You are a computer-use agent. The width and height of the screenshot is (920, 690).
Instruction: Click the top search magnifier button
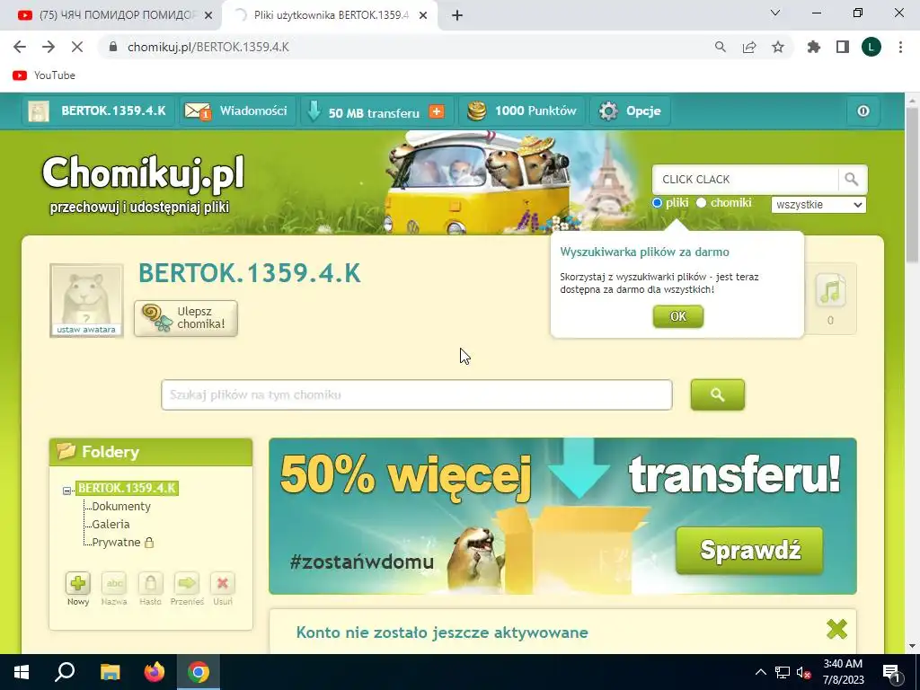852,180
